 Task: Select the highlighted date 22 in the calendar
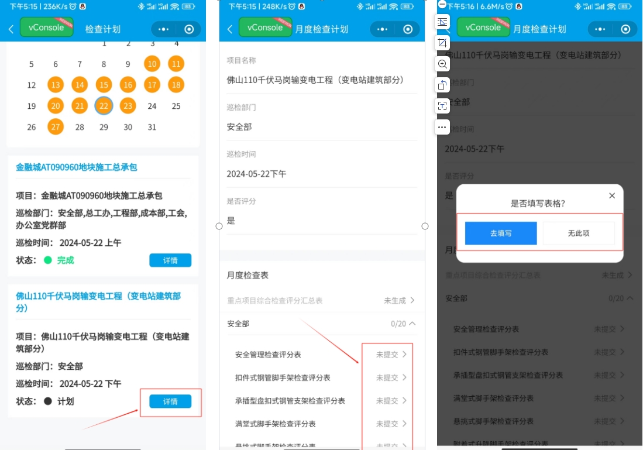pyautogui.click(x=104, y=106)
